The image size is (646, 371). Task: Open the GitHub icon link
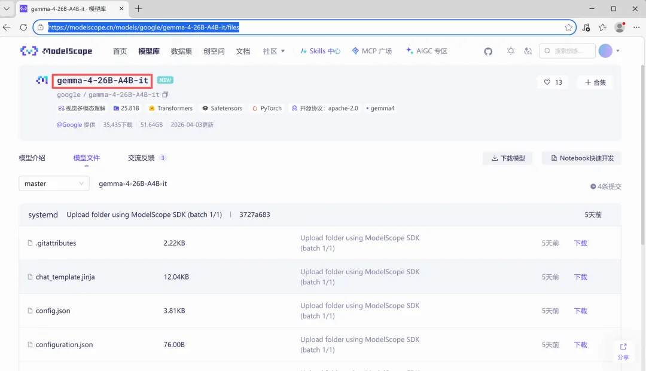click(x=488, y=51)
